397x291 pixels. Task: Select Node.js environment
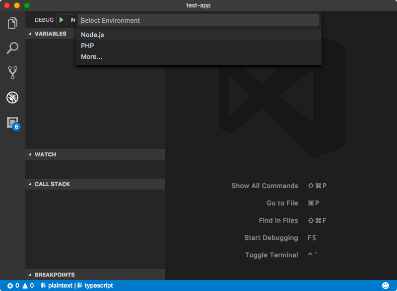pyautogui.click(x=198, y=35)
